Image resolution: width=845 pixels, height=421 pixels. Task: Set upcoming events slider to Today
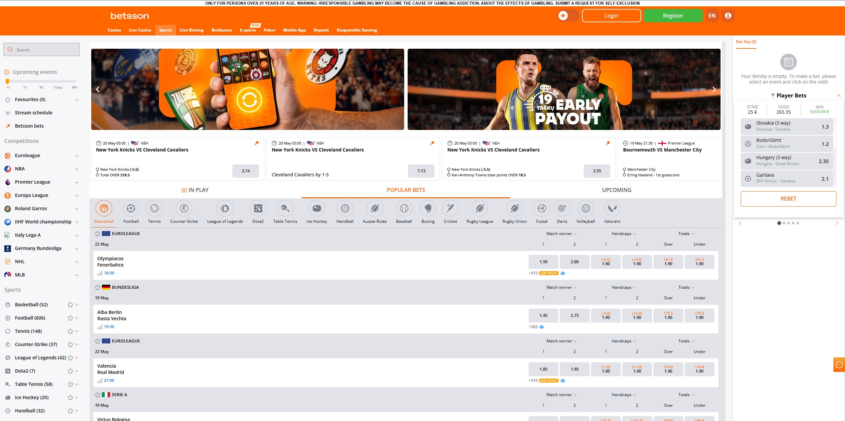58,88
